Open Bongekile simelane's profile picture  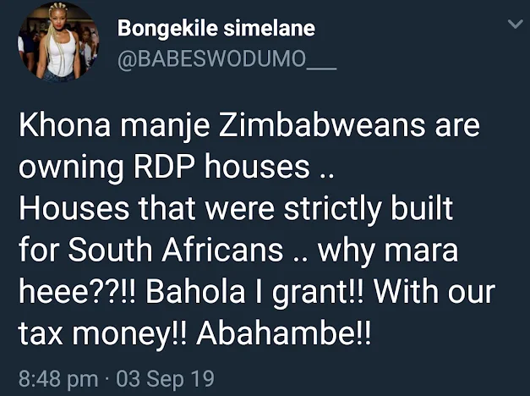click(x=58, y=41)
